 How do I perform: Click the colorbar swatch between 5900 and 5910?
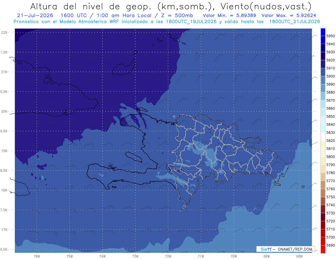[x=323, y=72]
